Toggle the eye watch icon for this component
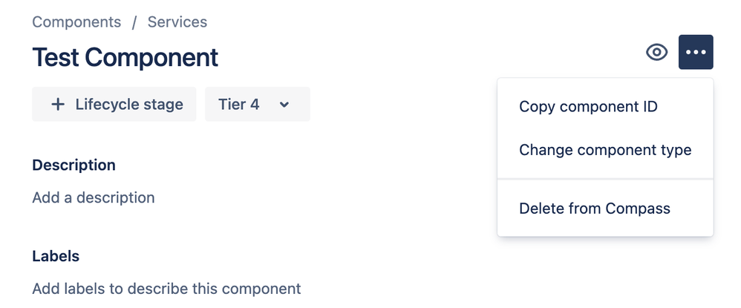 [657, 52]
